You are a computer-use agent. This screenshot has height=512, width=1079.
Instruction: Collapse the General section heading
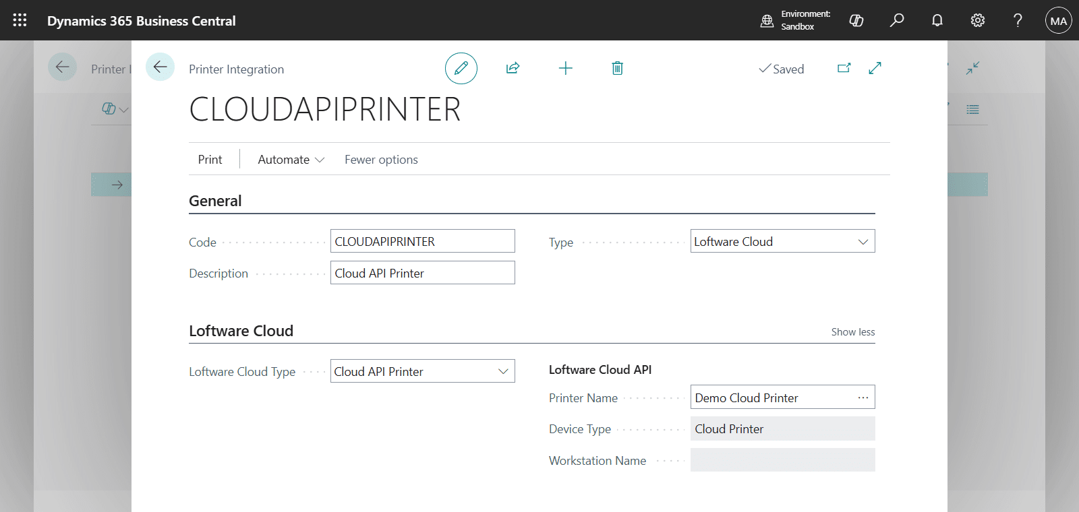[x=215, y=201]
